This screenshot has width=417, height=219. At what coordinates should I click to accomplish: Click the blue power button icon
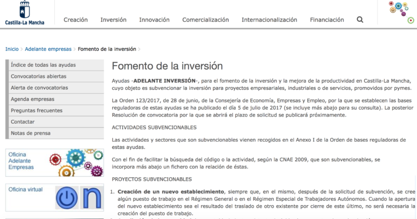pos(67,198)
